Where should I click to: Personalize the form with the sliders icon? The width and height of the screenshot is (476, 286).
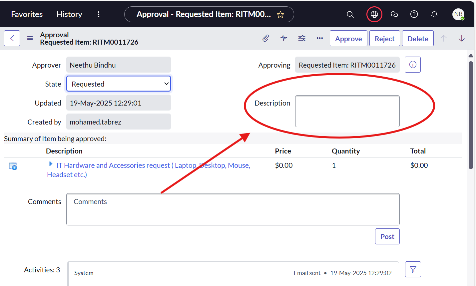click(x=302, y=38)
